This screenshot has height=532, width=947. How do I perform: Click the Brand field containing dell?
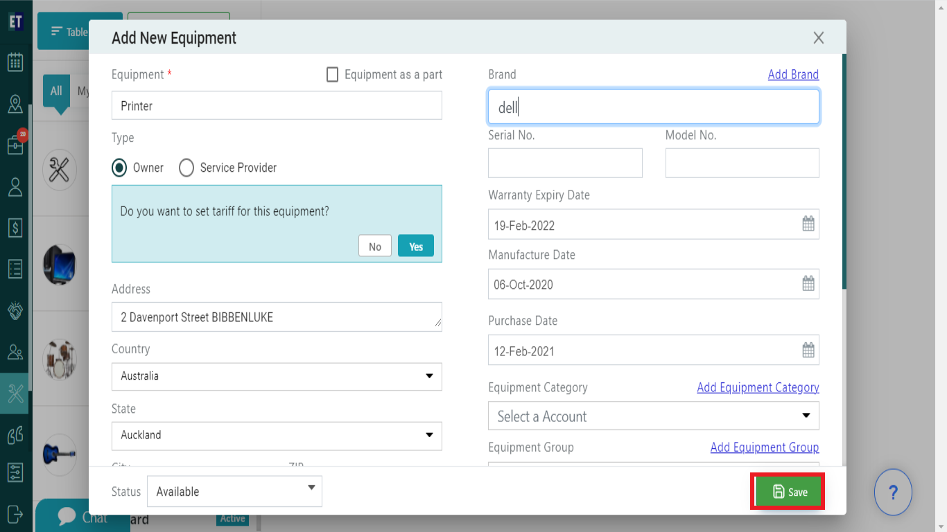pos(654,107)
